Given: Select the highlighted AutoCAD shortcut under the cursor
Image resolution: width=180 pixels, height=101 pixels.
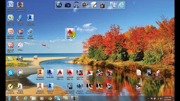Looking at the screenshot, I should tap(70, 34).
